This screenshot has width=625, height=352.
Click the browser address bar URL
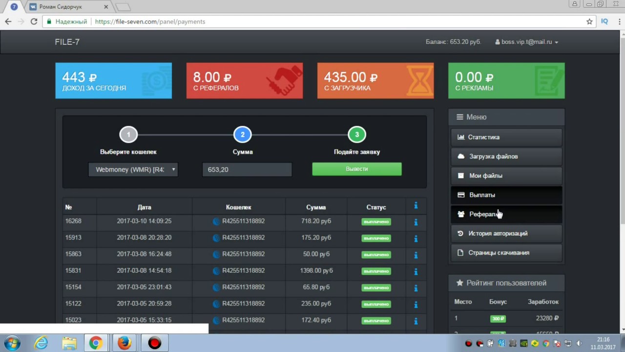pos(150,22)
